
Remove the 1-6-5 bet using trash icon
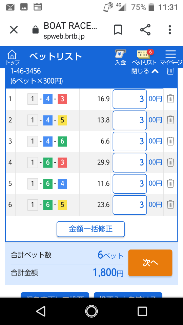point(170,204)
